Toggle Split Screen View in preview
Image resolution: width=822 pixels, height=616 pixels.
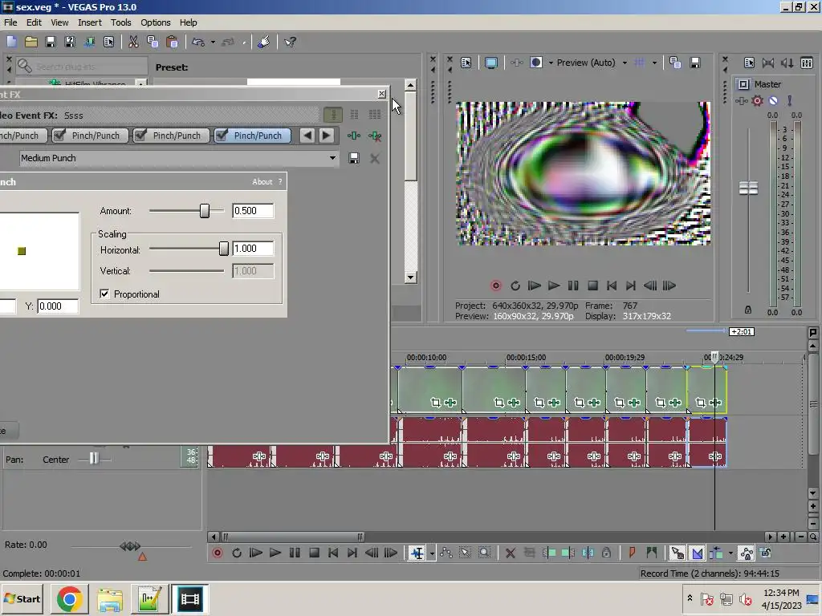point(535,63)
